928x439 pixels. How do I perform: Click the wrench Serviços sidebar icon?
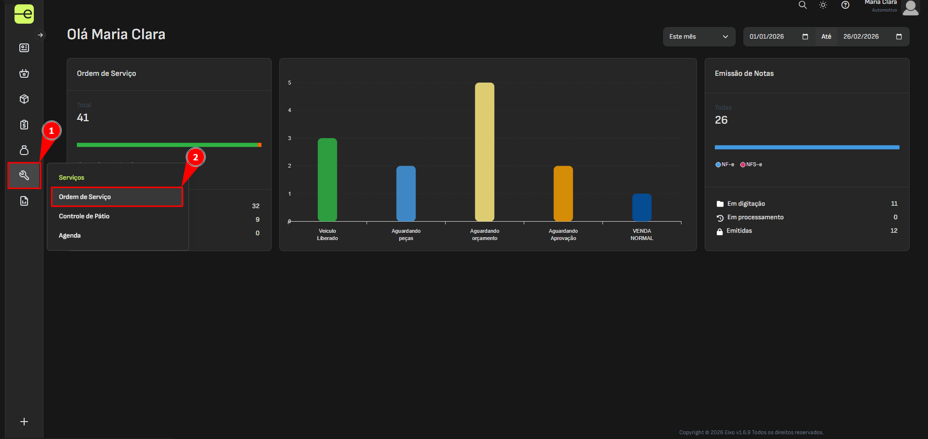24,175
